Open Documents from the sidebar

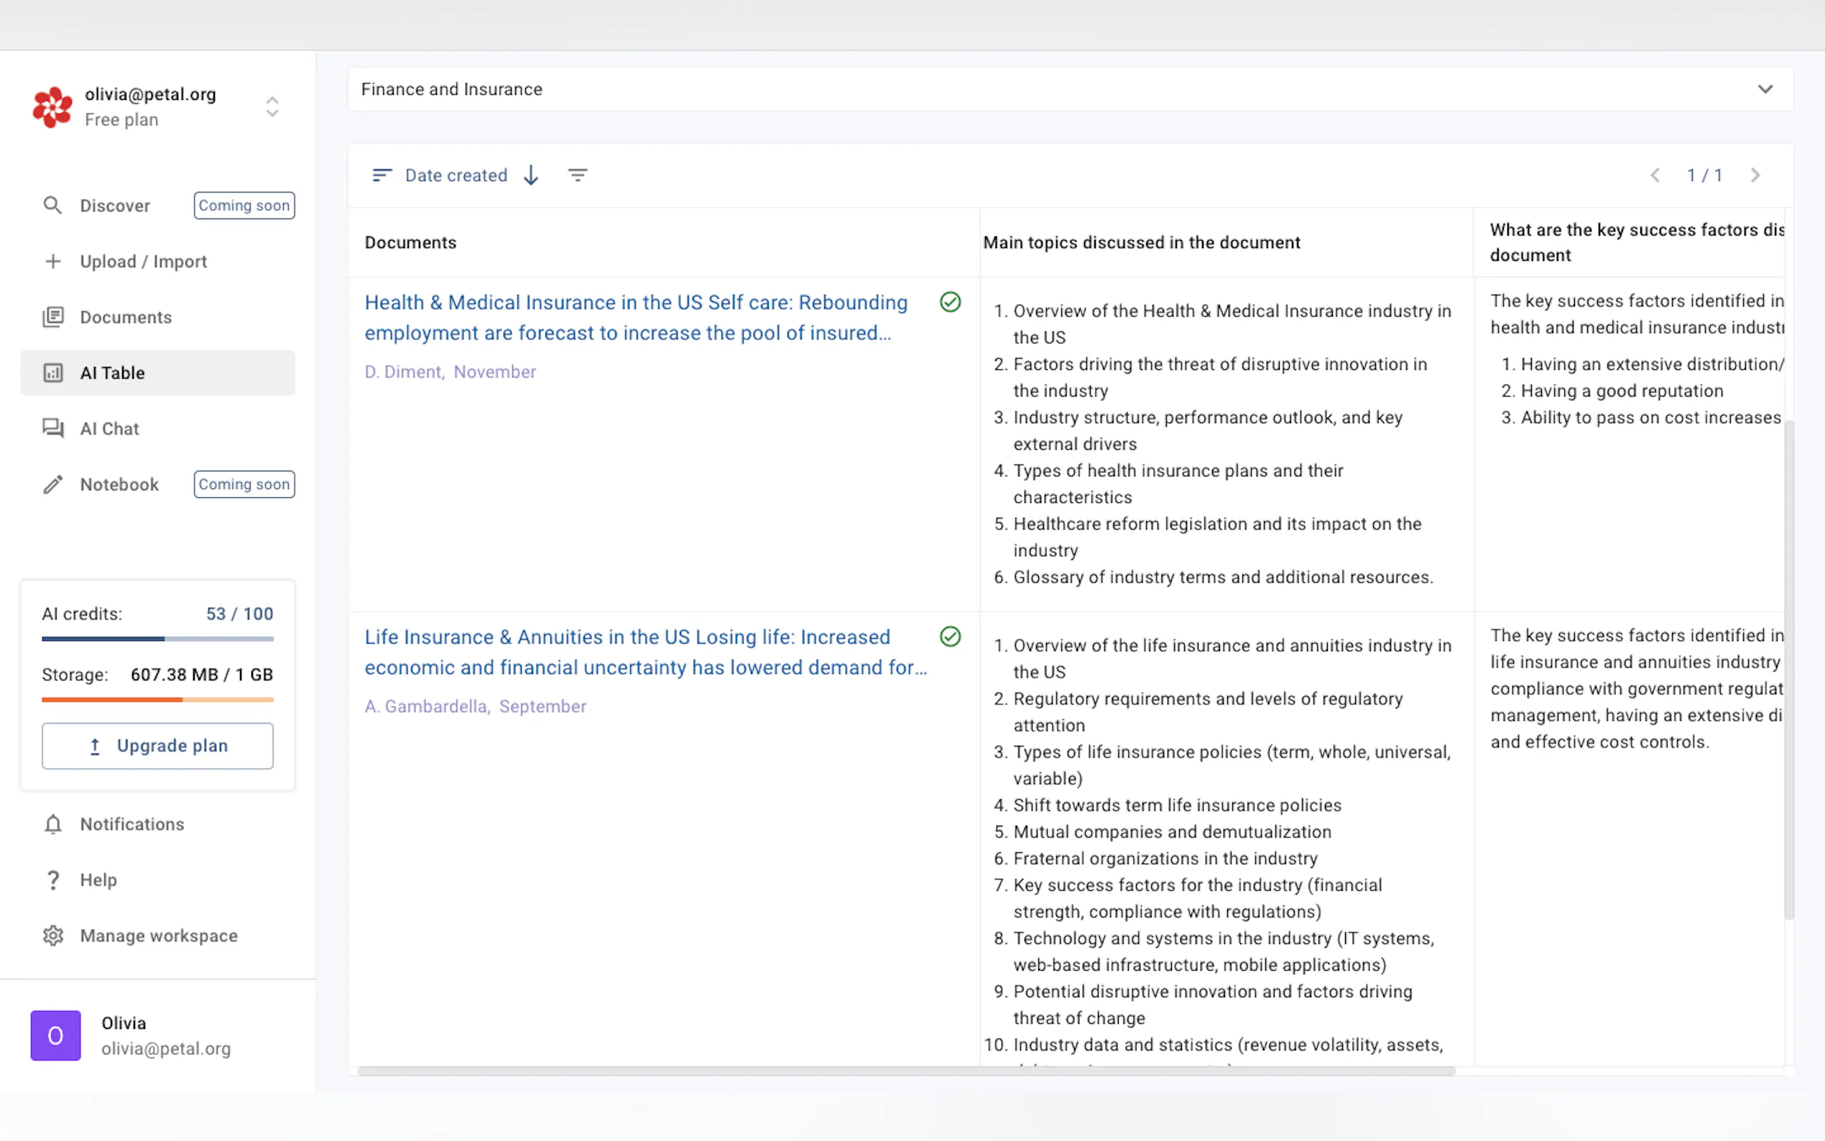pos(126,317)
